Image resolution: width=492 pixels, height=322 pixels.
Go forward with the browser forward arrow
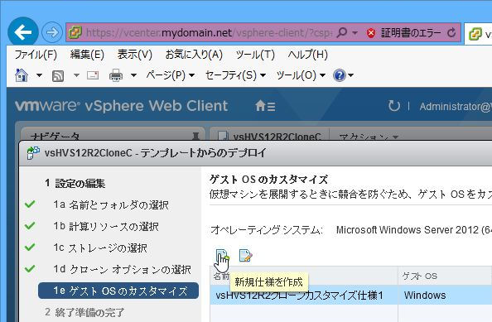click(x=52, y=32)
